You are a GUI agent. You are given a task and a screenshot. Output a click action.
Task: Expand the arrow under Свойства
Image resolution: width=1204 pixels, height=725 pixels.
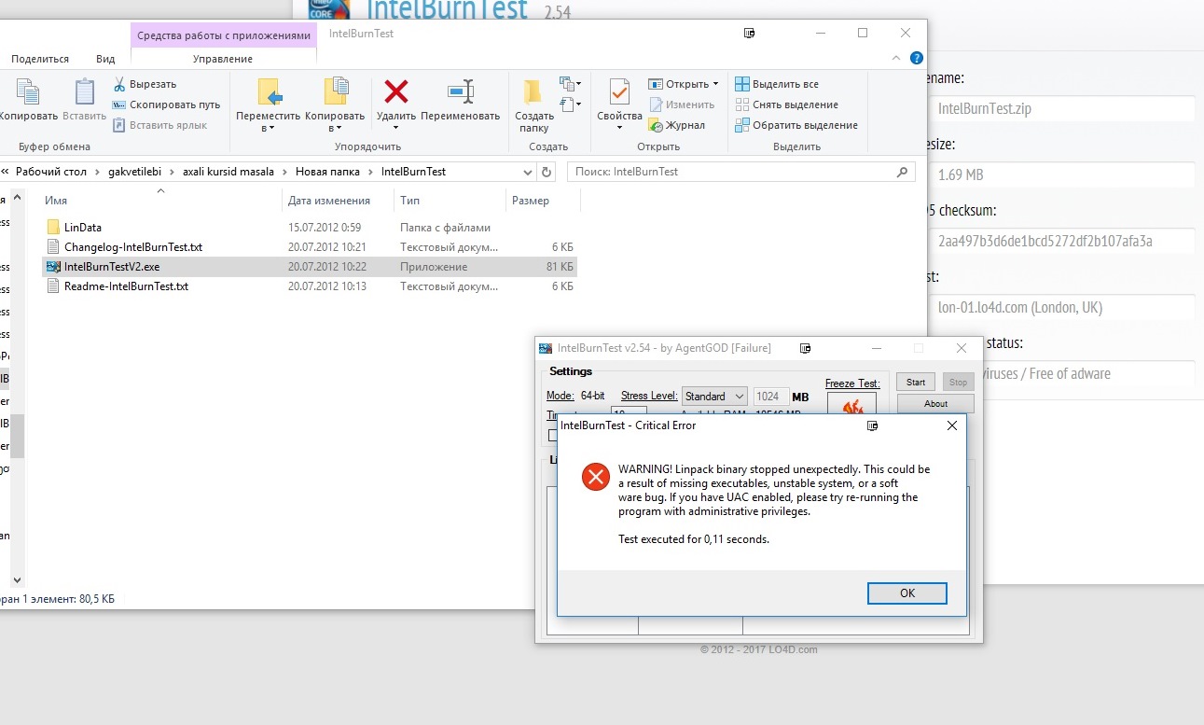tap(619, 128)
